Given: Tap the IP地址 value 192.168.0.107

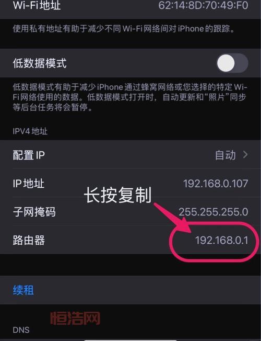Looking at the screenshot, I should pyautogui.click(x=216, y=184).
